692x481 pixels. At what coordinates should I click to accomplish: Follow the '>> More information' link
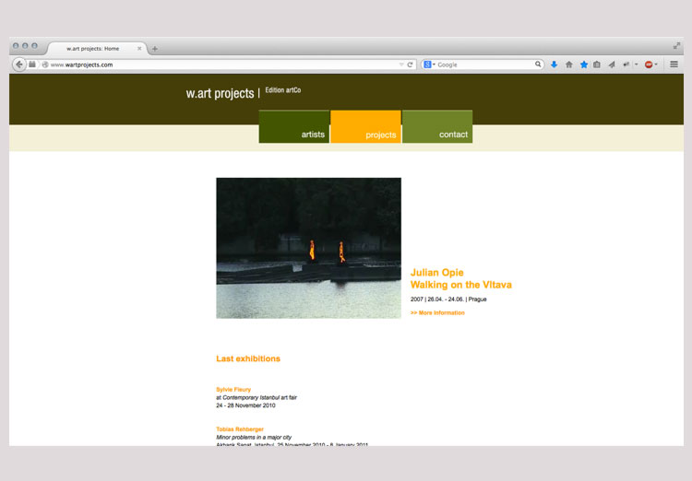tap(437, 313)
